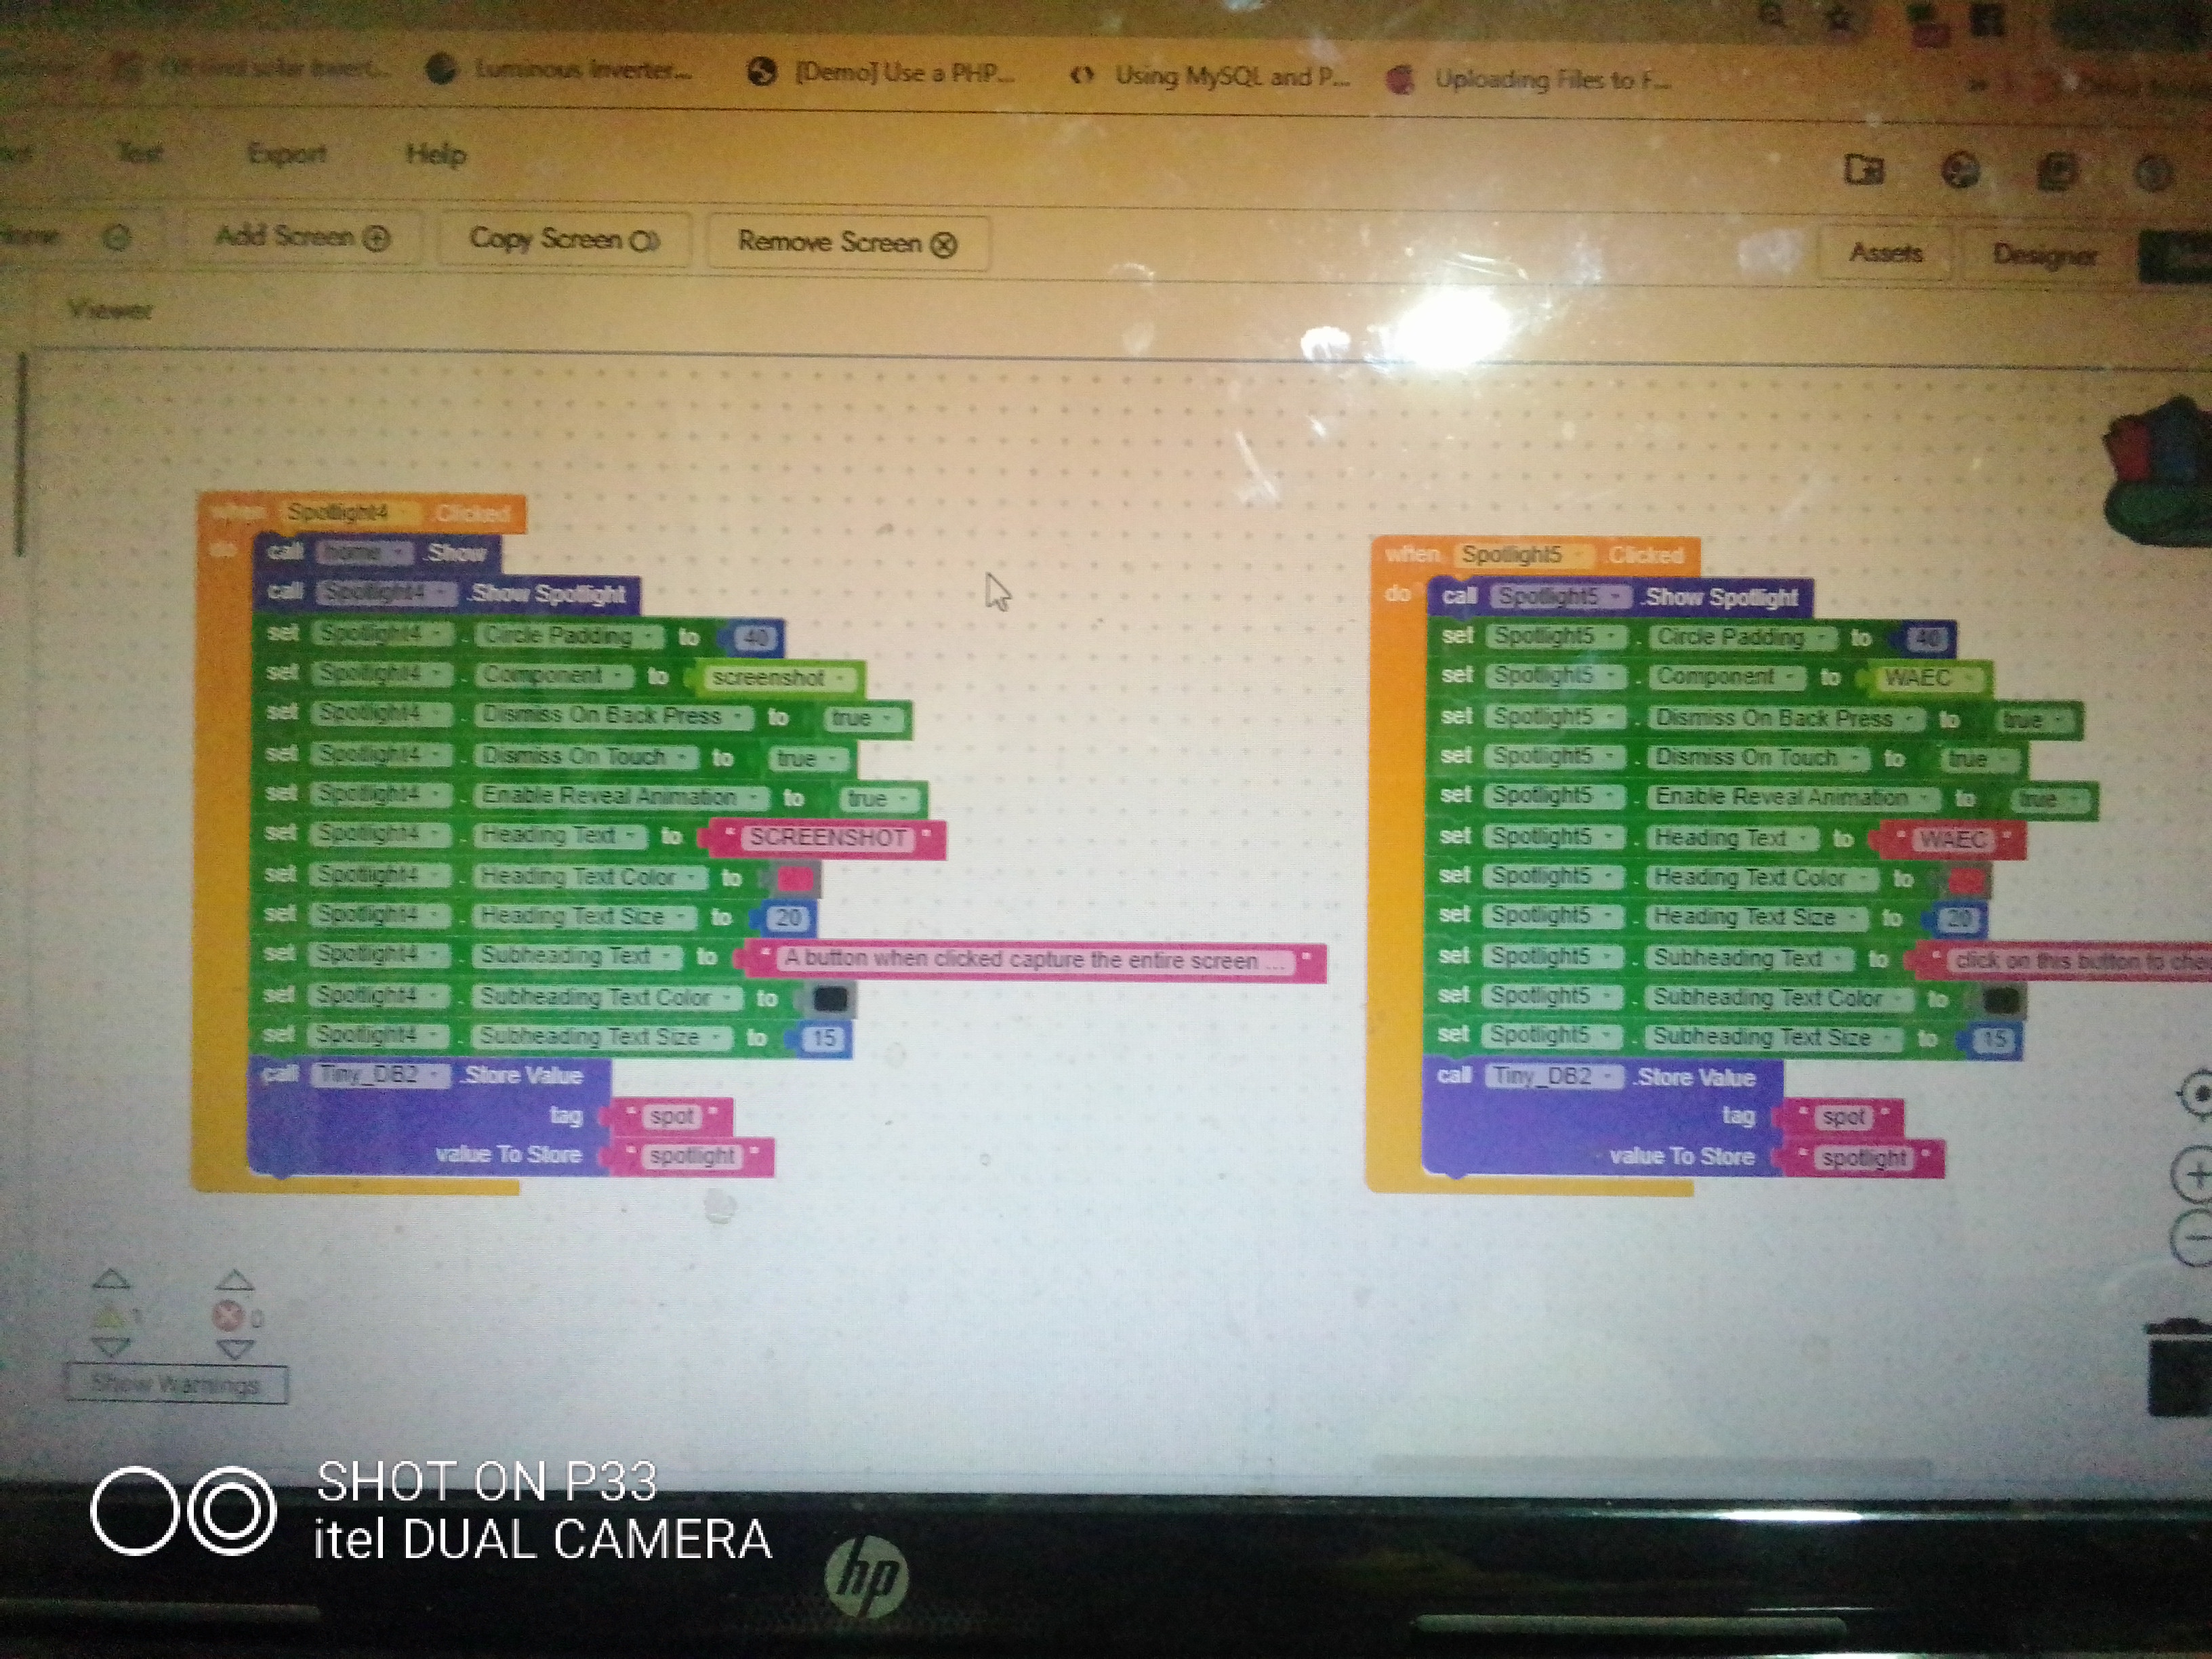This screenshot has width=2212, height=1659.
Task: Open the WAEC component dropdown
Action: coord(1928,678)
